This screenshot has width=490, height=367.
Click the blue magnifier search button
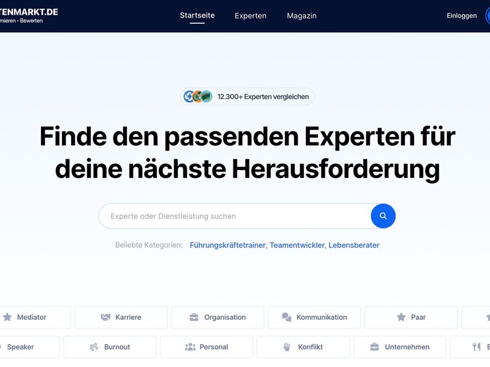point(383,216)
